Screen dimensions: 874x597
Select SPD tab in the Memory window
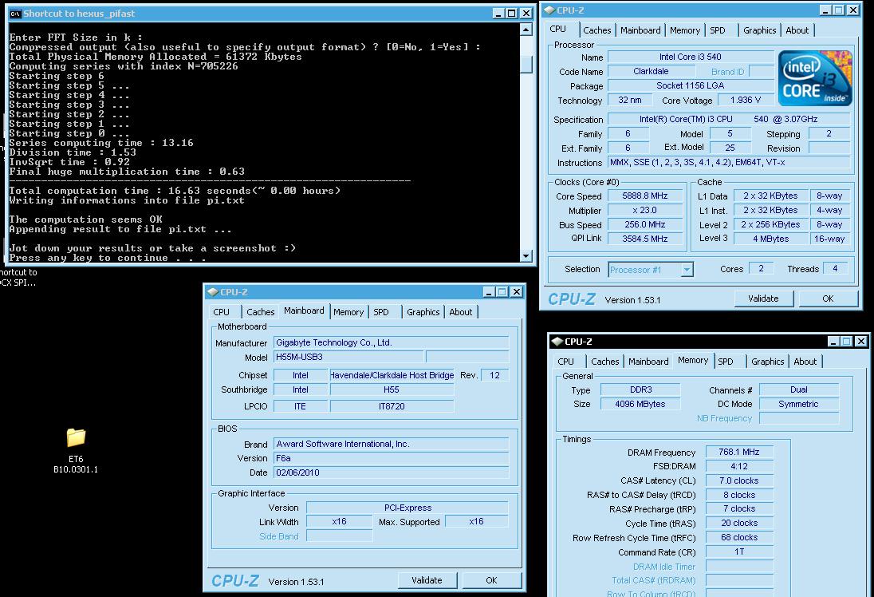[726, 362]
